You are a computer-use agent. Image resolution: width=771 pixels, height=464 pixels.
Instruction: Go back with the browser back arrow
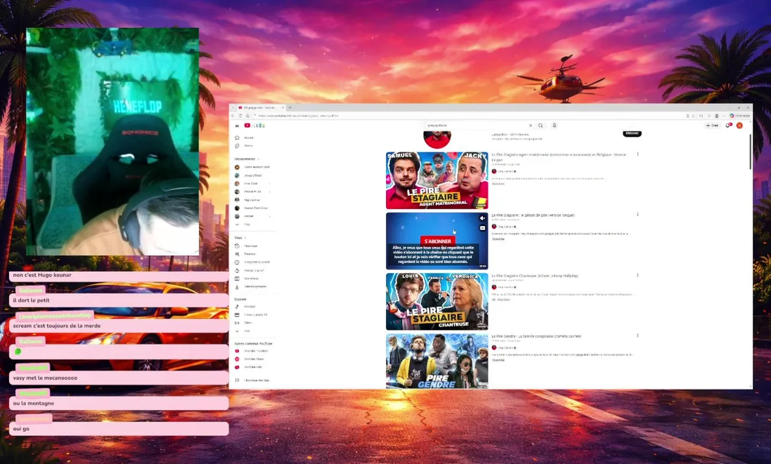point(234,116)
